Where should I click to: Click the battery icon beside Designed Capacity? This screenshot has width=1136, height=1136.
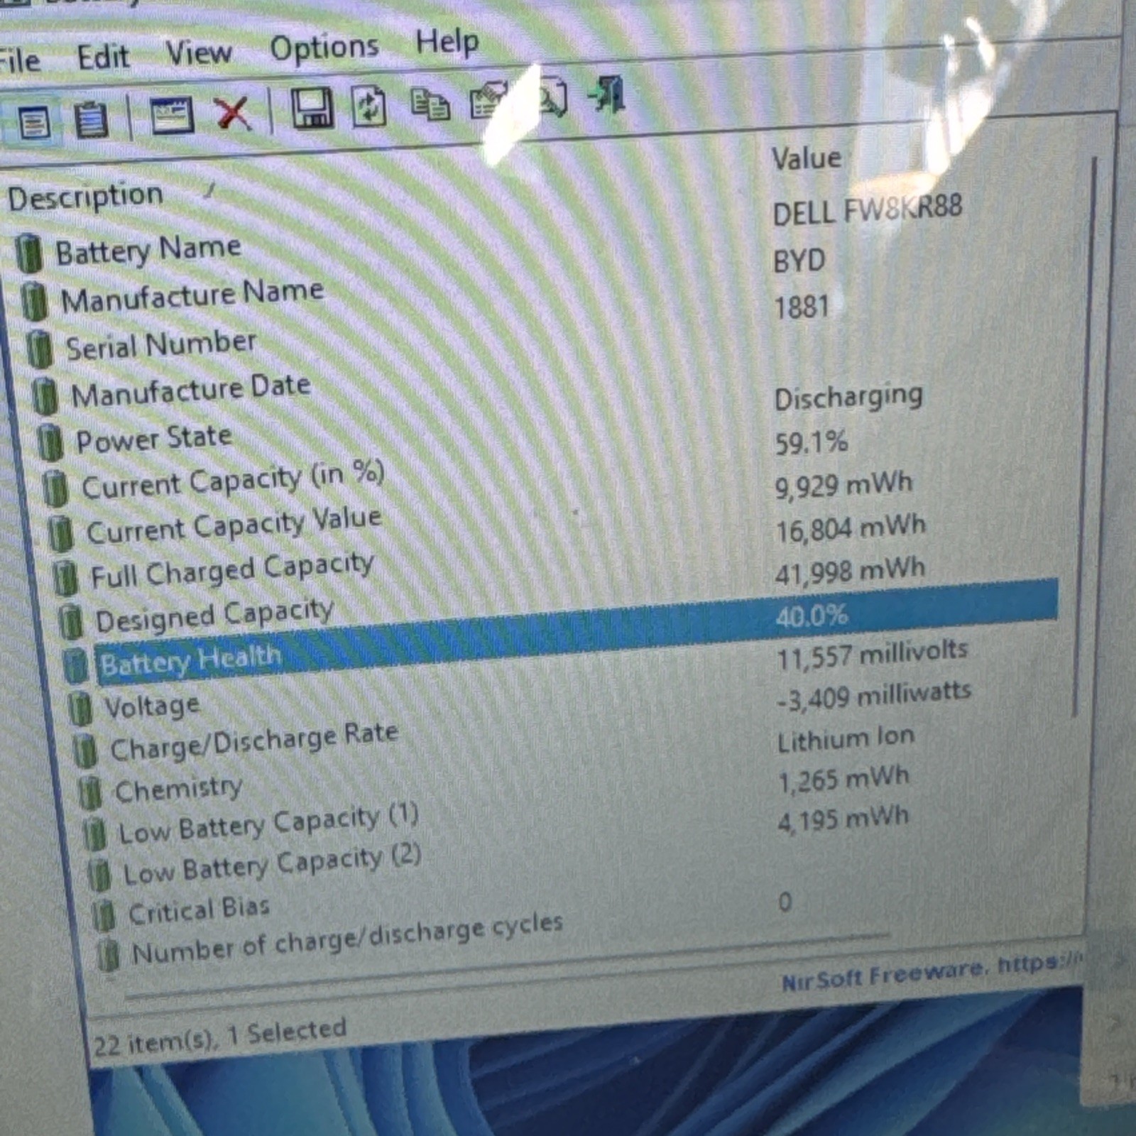[71, 622]
